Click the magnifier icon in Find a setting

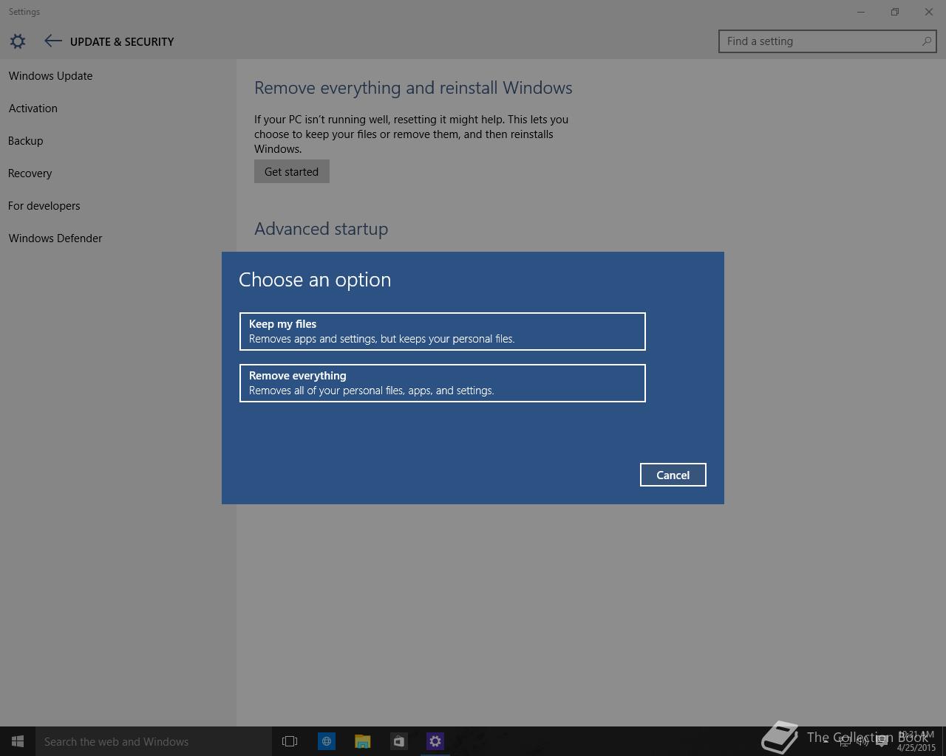[x=926, y=41]
